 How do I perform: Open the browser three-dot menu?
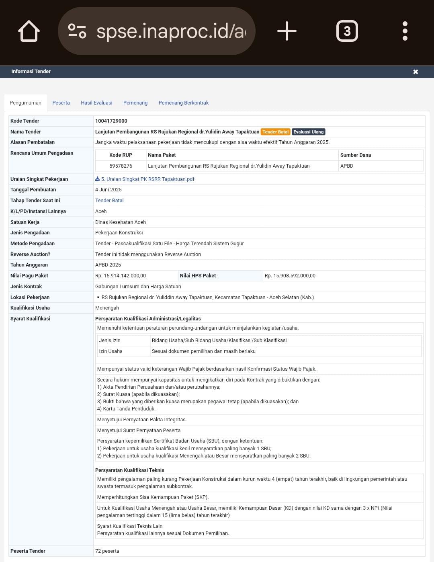(405, 31)
